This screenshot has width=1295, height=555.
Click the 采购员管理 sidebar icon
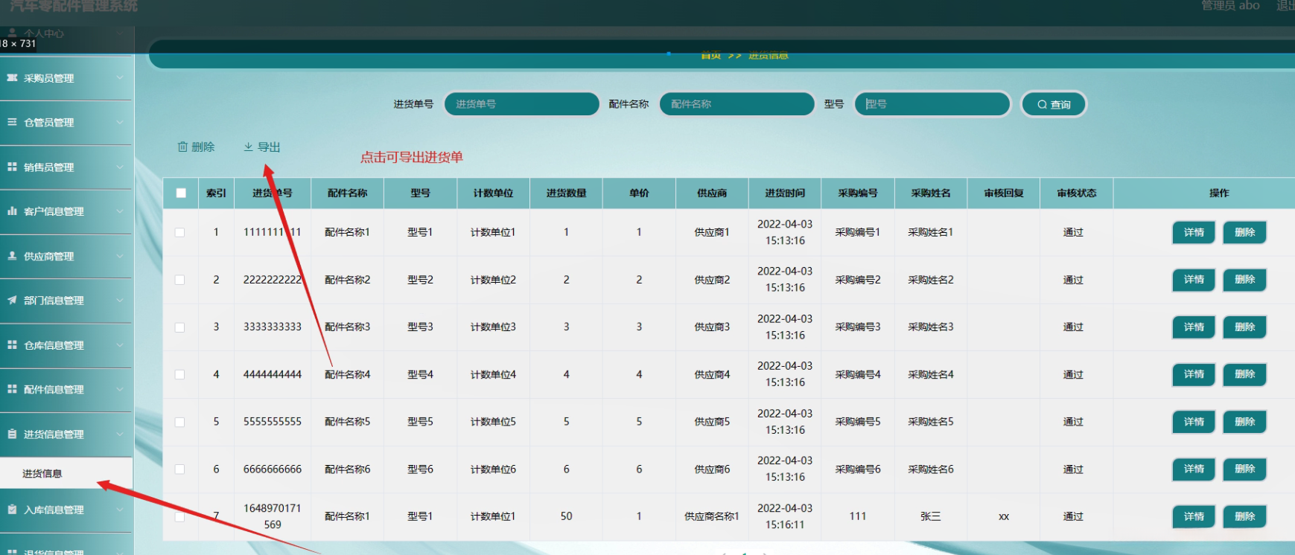click(12, 77)
